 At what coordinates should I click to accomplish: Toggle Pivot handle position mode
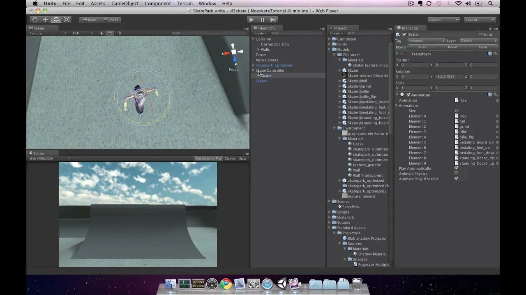(x=89, y=20)
